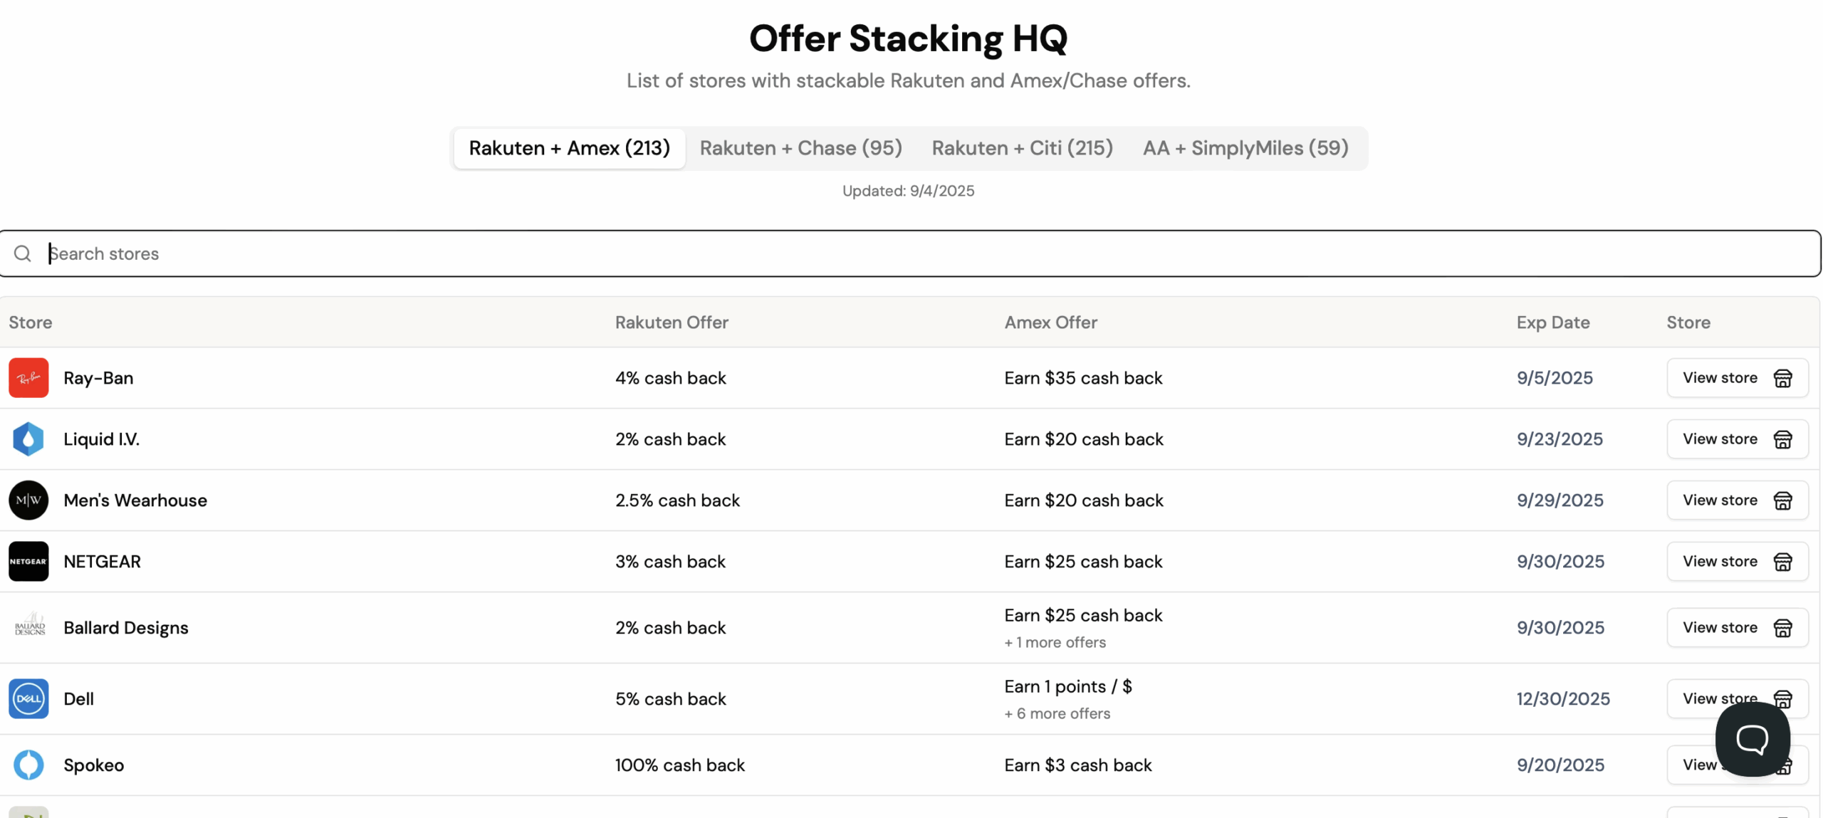1823x818 pixels.
Task: Click the Men's Wearhouse logo icon
Action: tap(28, 500)
